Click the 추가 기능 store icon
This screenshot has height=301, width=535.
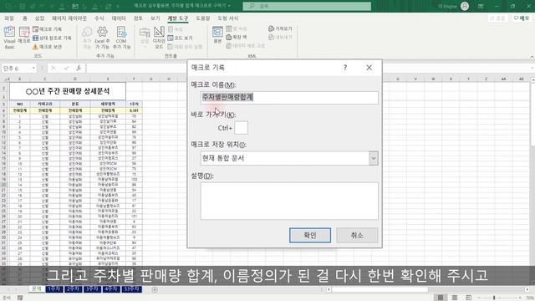(87, 38)
